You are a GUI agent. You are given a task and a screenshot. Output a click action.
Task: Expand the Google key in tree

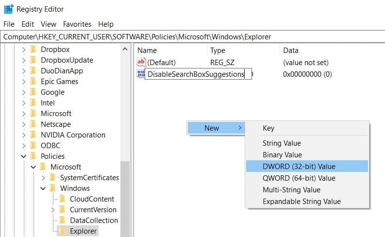click(23, 92)
